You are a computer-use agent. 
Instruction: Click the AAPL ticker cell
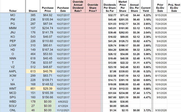pyautogui.click(x=13, y=71)
